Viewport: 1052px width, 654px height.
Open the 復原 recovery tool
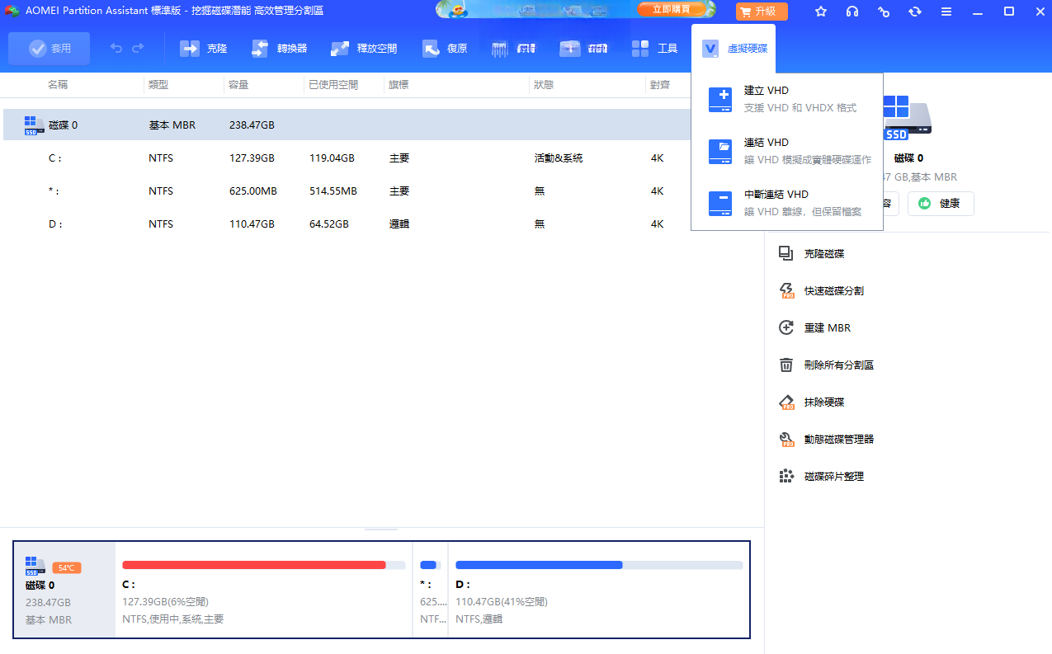click(445, 49)
